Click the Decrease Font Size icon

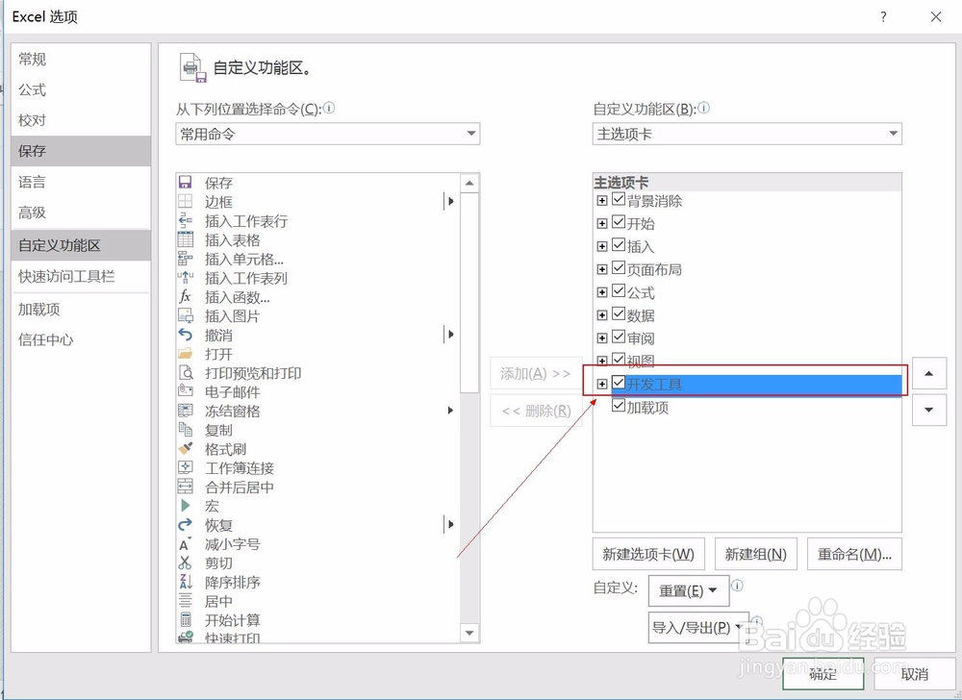[x=186, y=543]
